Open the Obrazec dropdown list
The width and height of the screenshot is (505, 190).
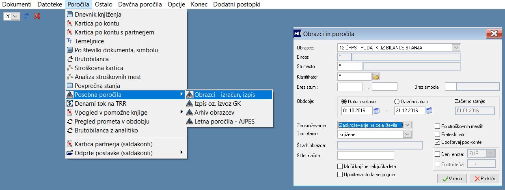[457, 48]
